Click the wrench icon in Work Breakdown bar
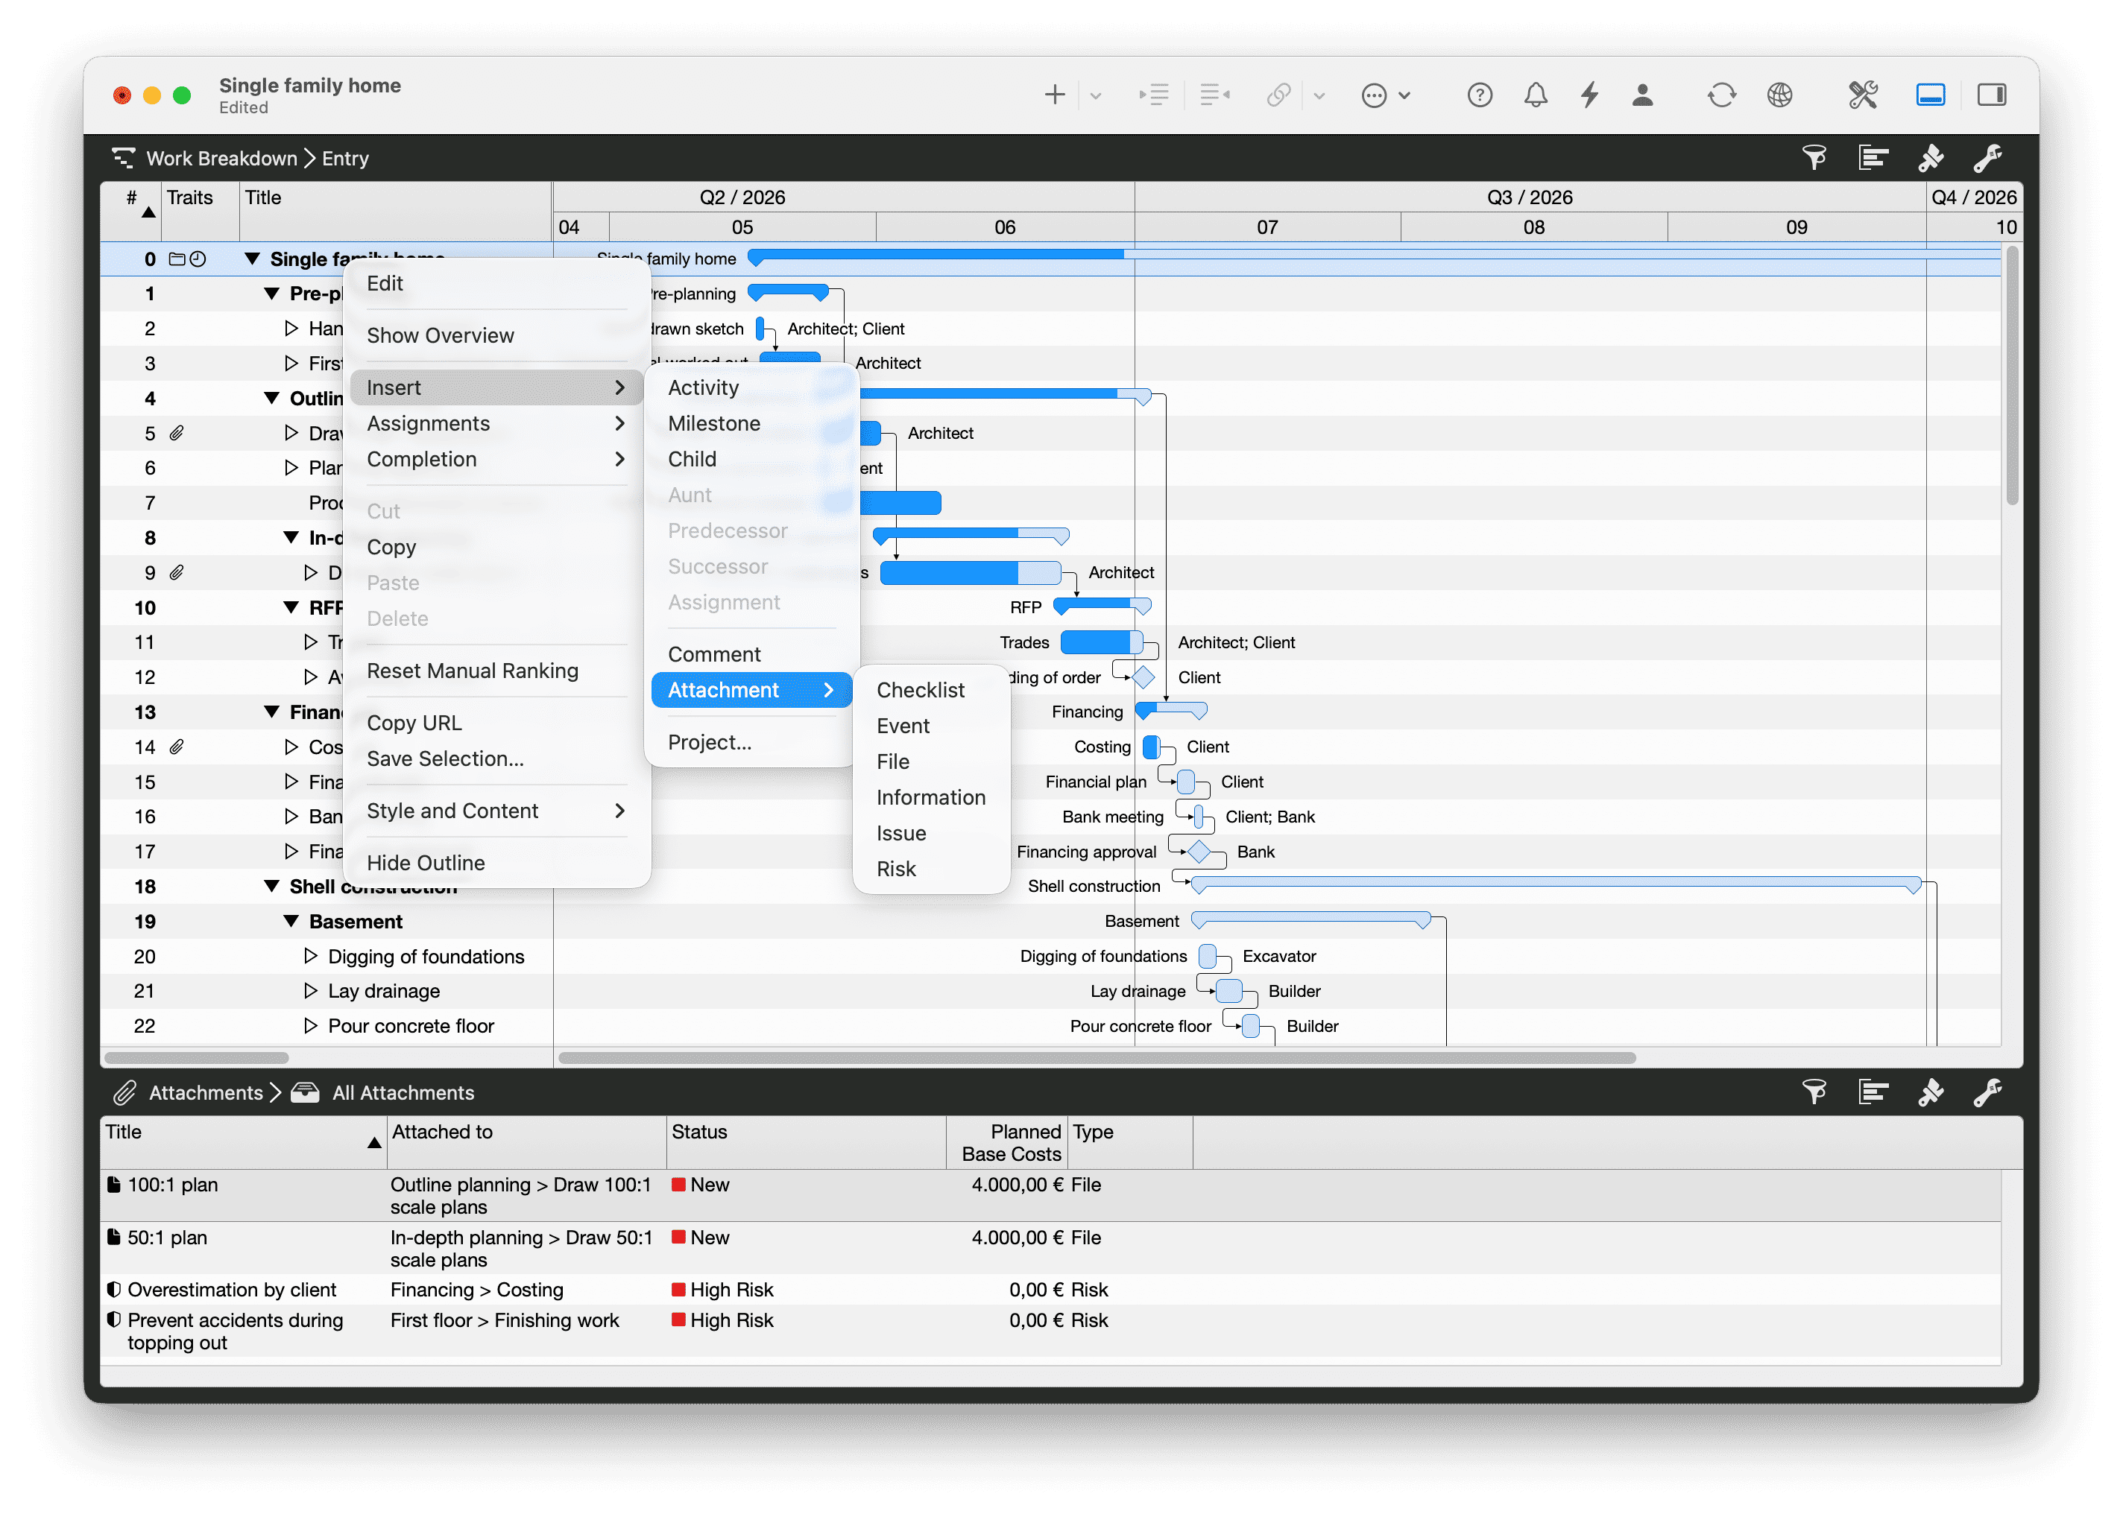The height and width of the screenshot is (1514, 2123). click(1987, 157)
